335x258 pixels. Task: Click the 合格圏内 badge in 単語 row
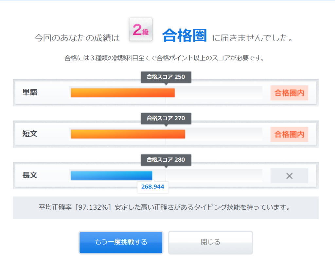click(289, 93)
